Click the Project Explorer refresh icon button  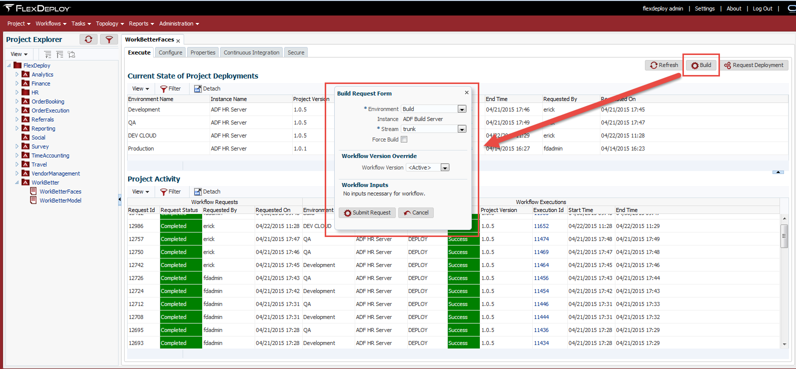89,39
